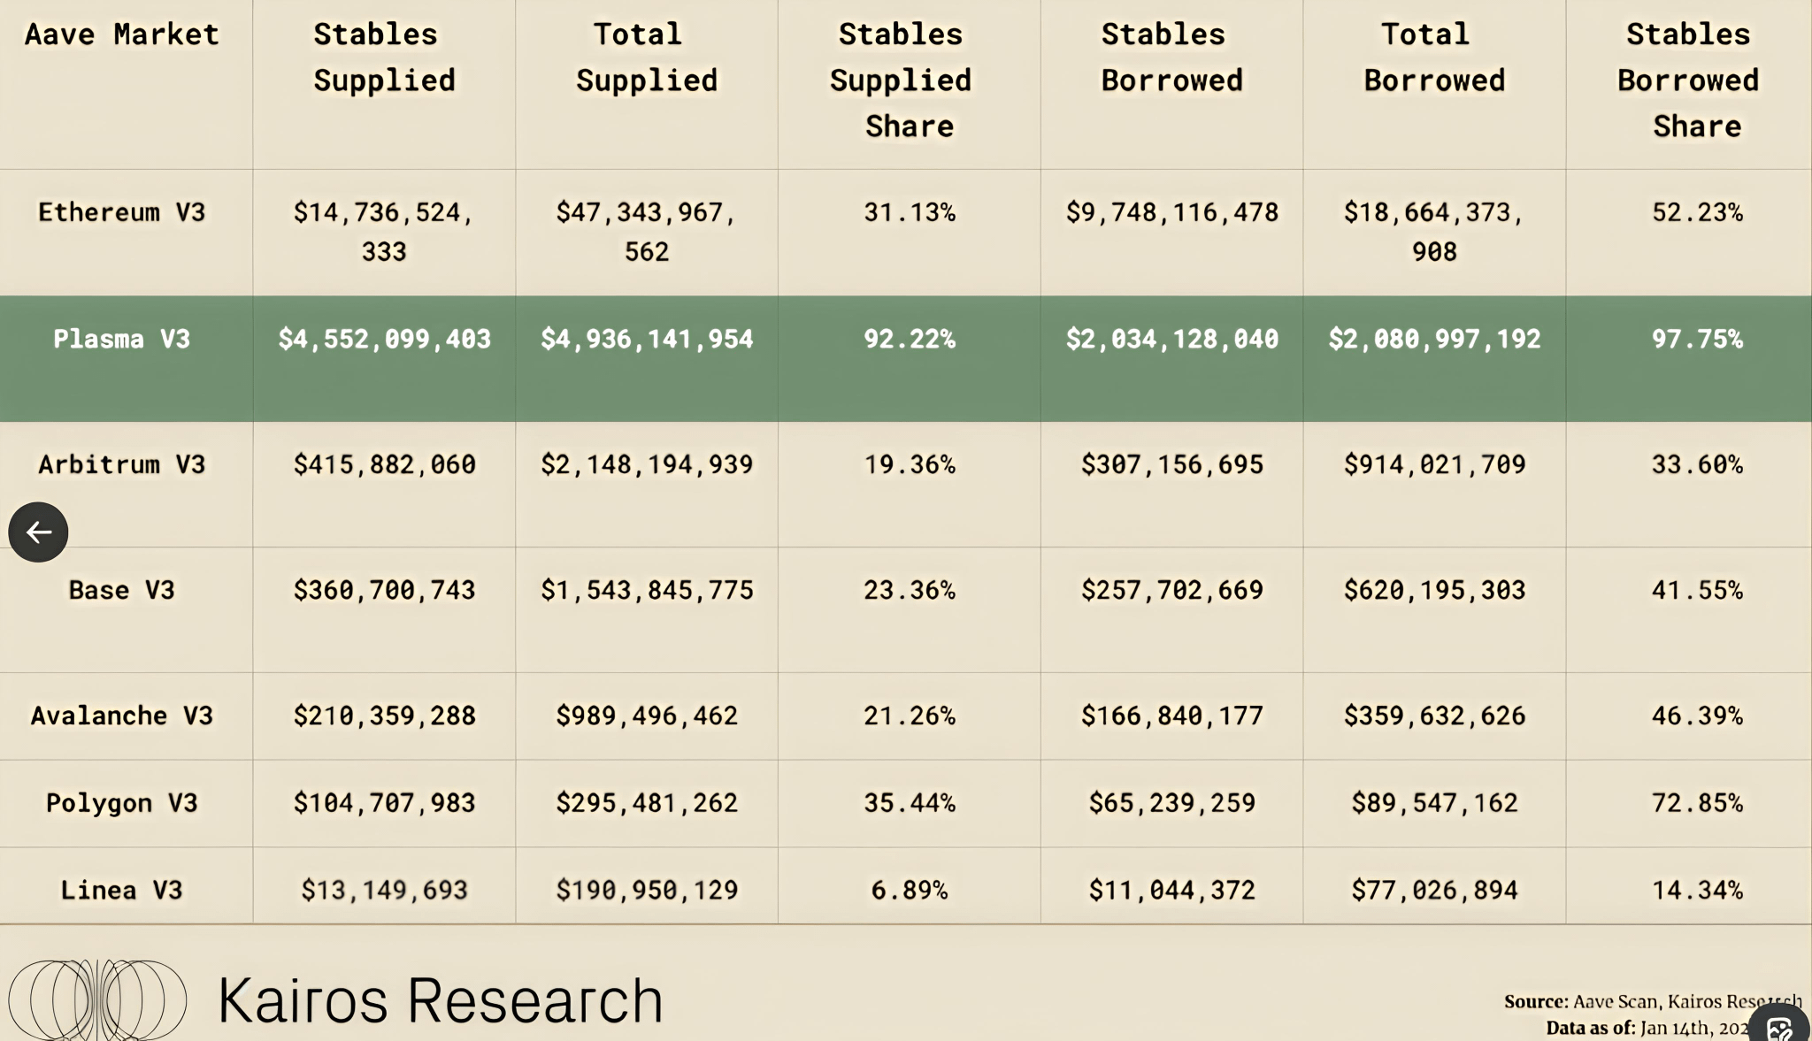Click Plasma's 97.75% borrowed share cell

tap(1697, 339)
